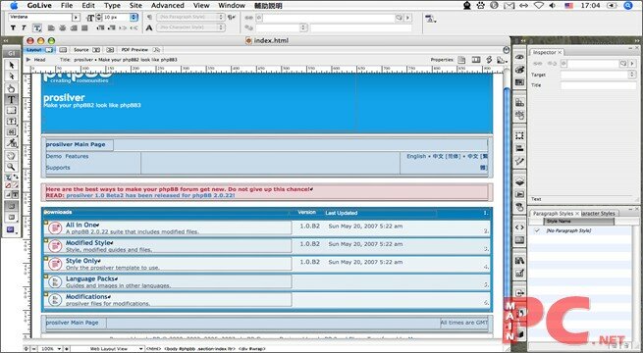This screenshot has height=353, width=643.
Task: Click the Supports link
Action: pyautogui.click(x=58, y=168)
